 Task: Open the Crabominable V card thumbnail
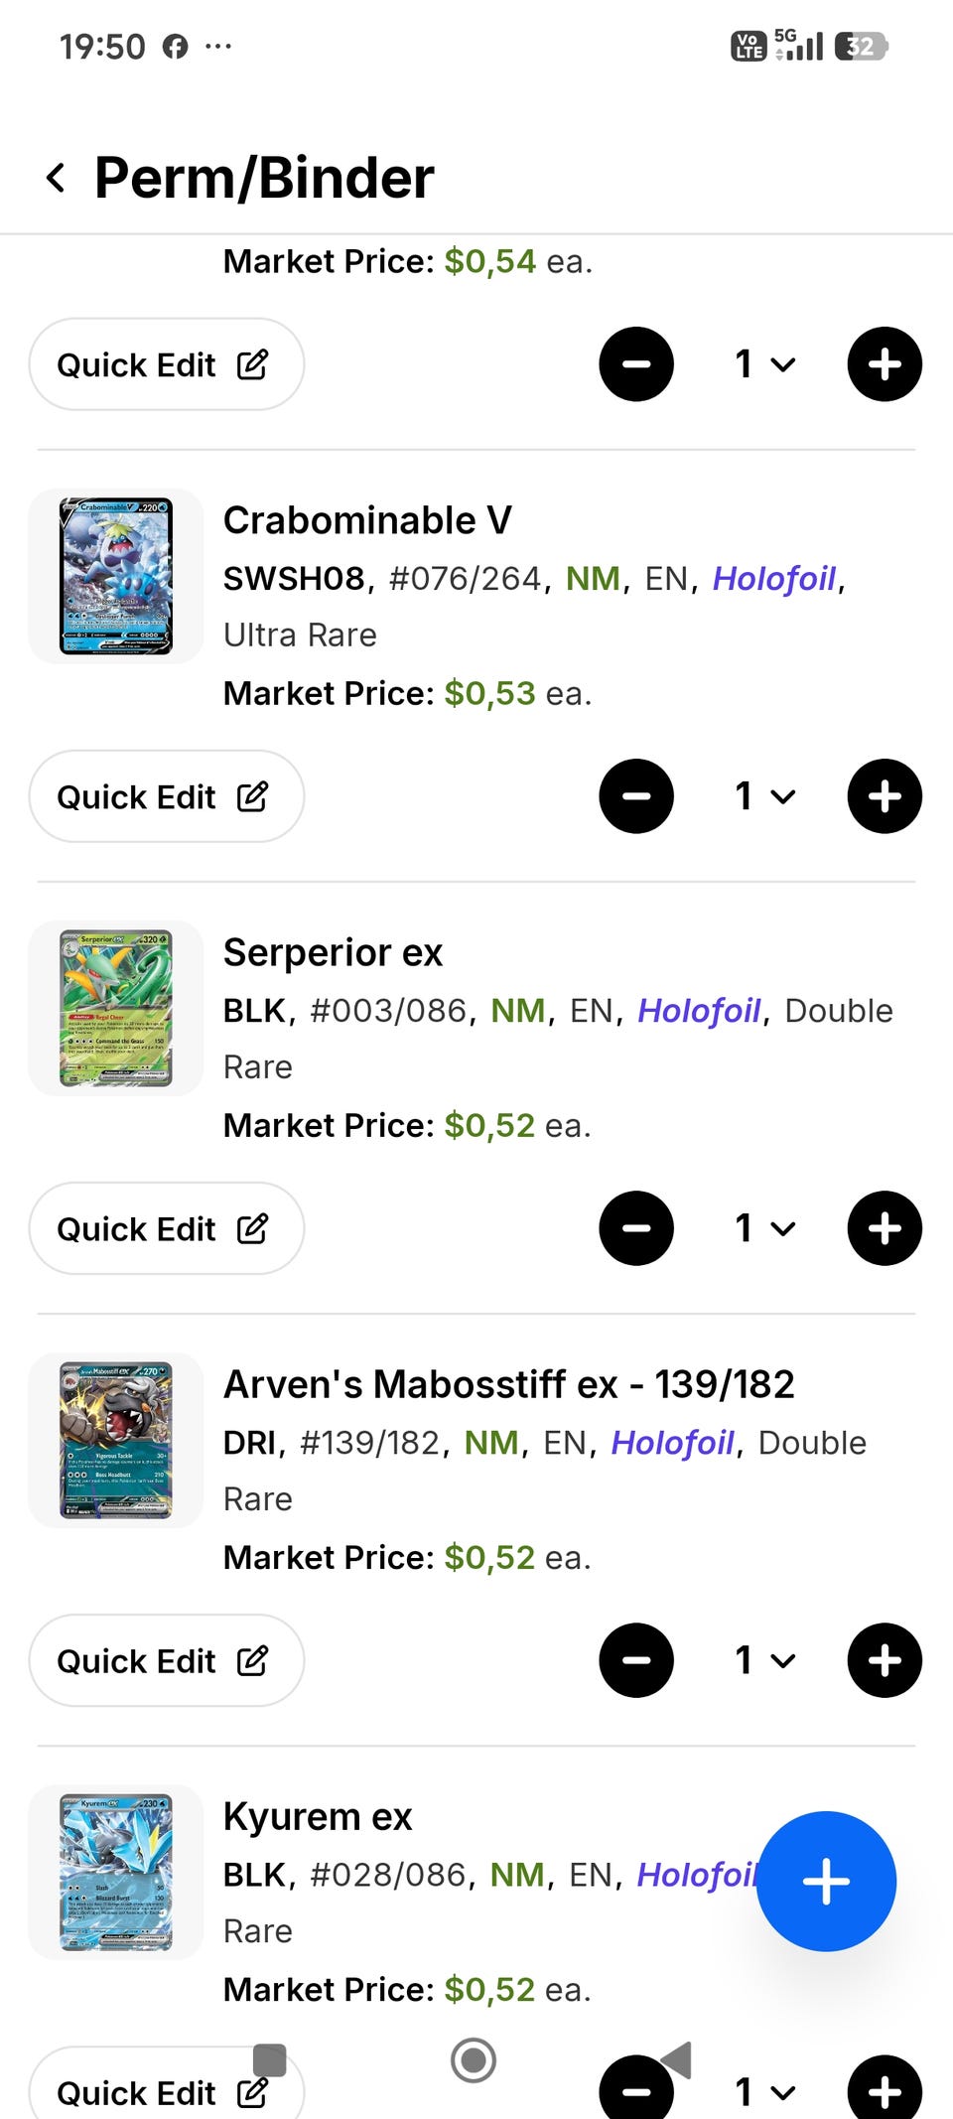pyautogui.click(x=116, y=576)
